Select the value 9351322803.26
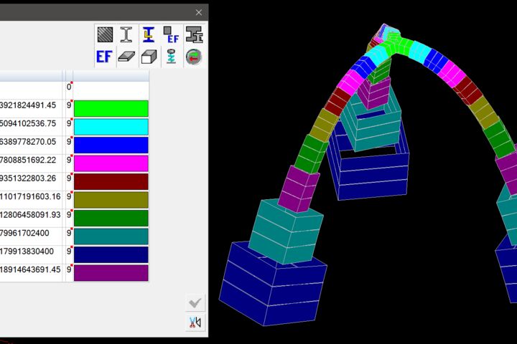The height and width of the screenshot is (344, 517). [x=28, y=178]
